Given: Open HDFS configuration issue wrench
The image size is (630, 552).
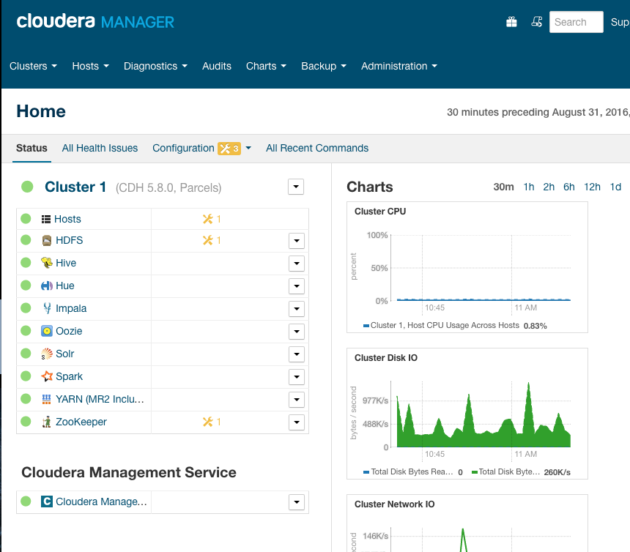Looking at the screenshot, I should click(212, 240).
